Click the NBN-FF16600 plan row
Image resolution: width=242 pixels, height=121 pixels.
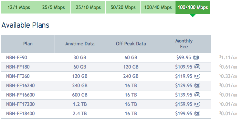pyautogui.click(x=106, y=95)
